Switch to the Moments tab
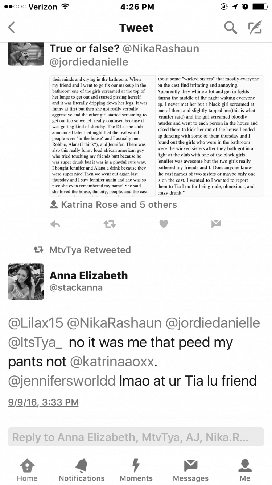The width and height of the screenshot is (272, 485). click(136, 470)
